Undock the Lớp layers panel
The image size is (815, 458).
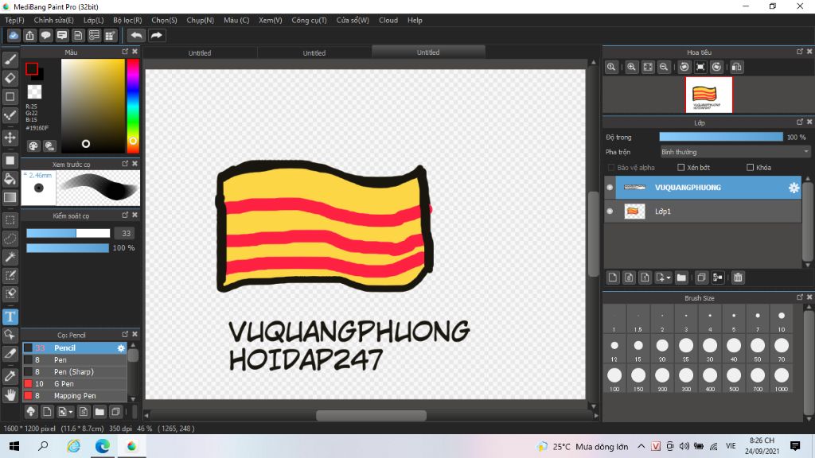[x=800, y=122]
